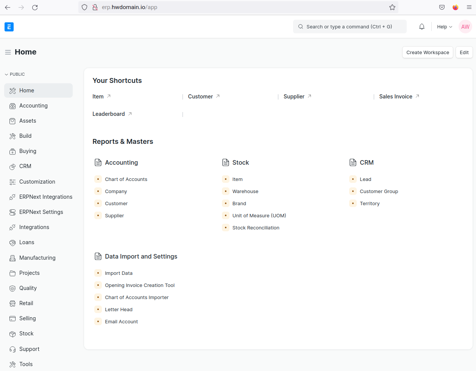Open the Accounting workspace label
476x371 pixels.
click(x=33, y=106)
